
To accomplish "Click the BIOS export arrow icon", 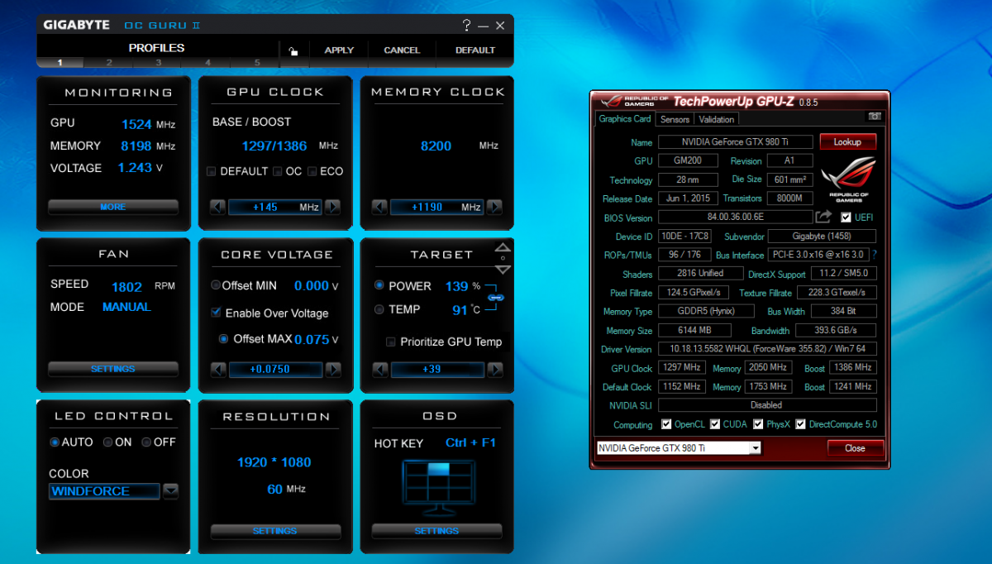I will [823, 217].
